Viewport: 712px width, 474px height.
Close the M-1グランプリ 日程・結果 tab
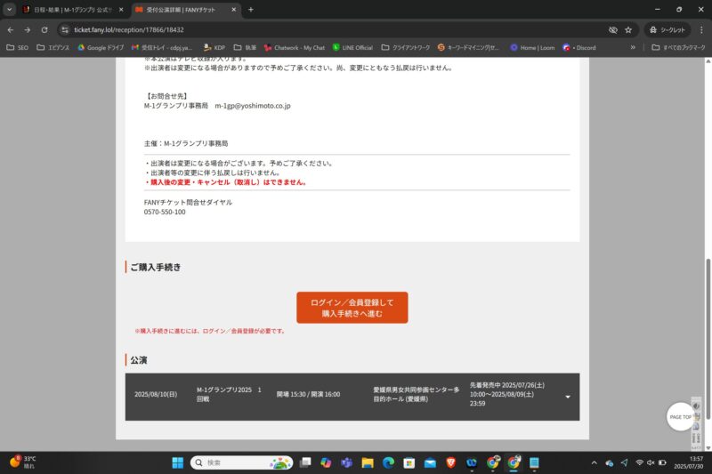coord(121,10)
